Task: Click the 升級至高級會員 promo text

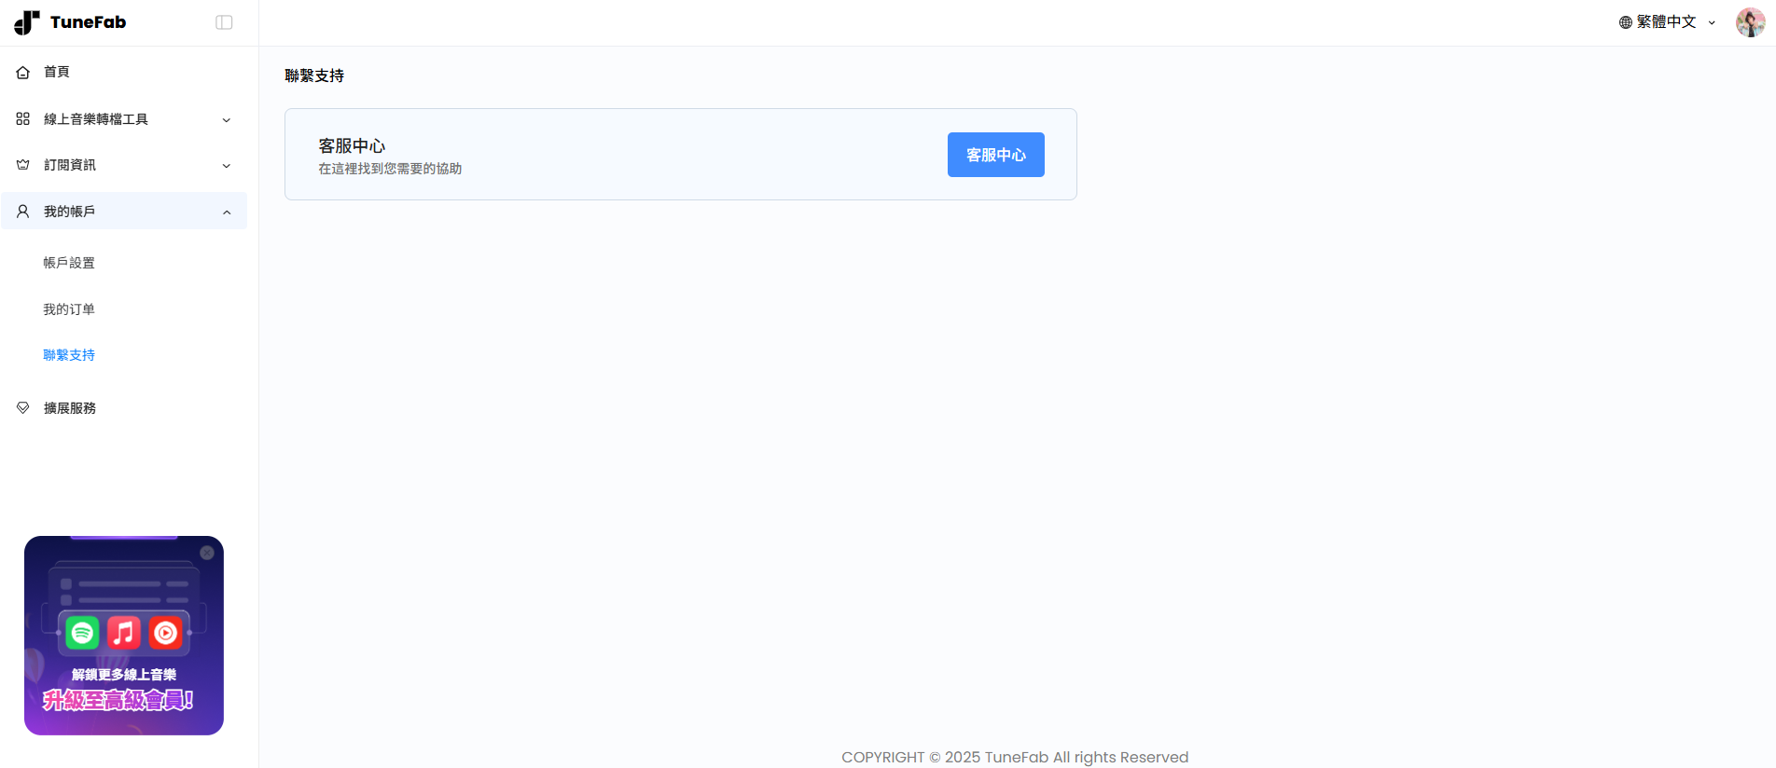Action: click(118, 700)
